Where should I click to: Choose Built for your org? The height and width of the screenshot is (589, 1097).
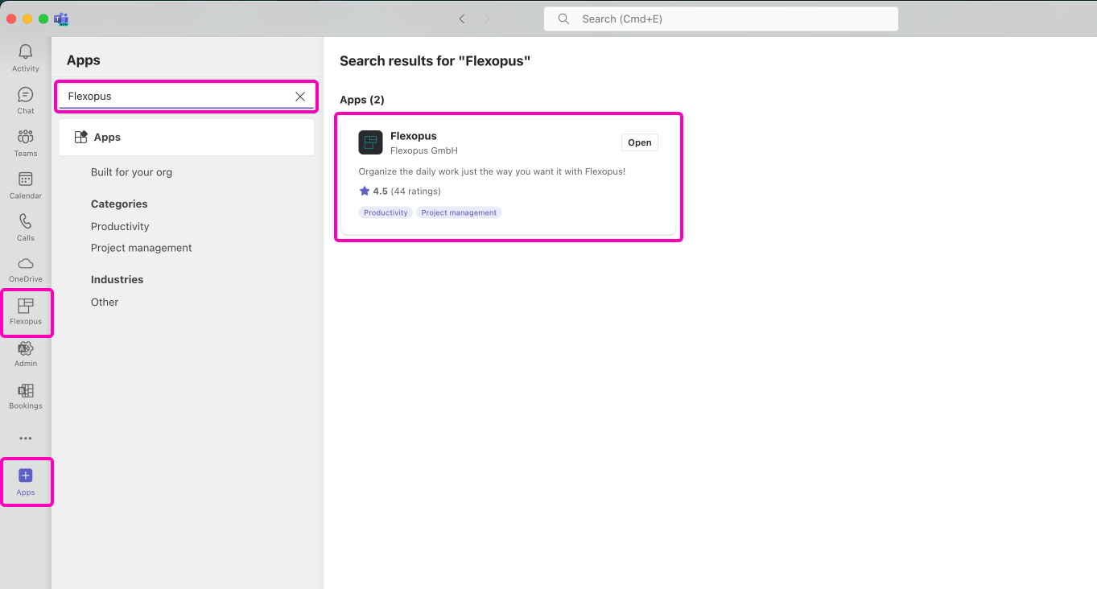(131, 172)
